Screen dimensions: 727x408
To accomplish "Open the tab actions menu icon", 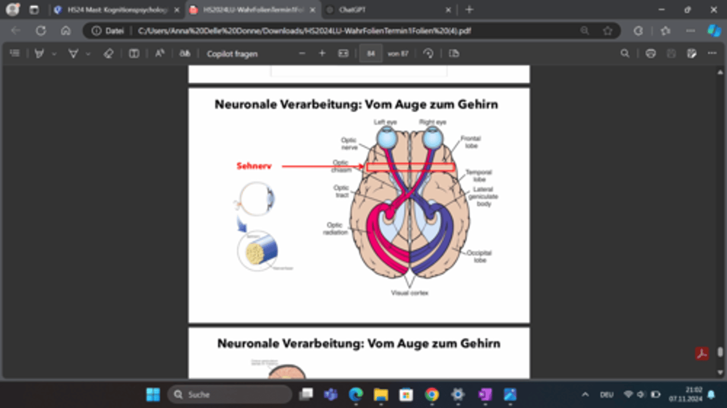I will click(34, 10).
